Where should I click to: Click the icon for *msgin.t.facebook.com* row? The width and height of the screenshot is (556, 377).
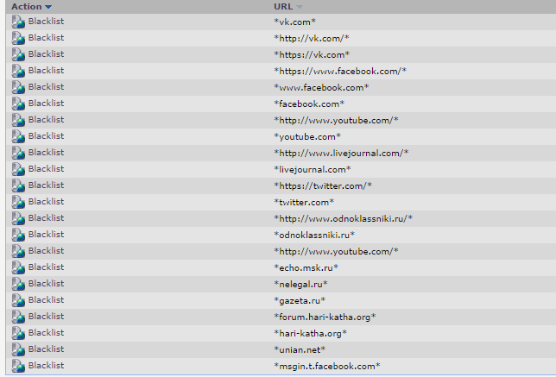click(x=17, y=366)
